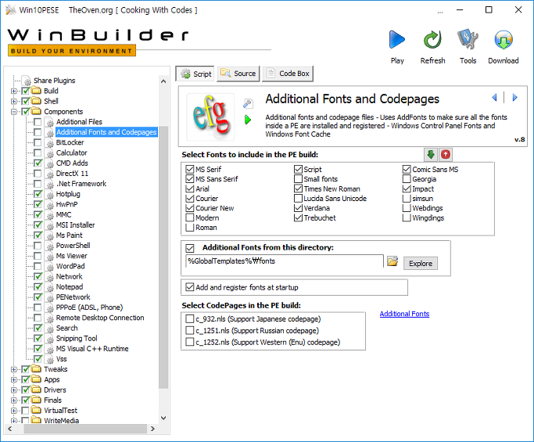Image resolution: width=534 pixels, height=442 pixels.
Task: Check the DirectX 11 component checkbox
Action: (38, 174)
